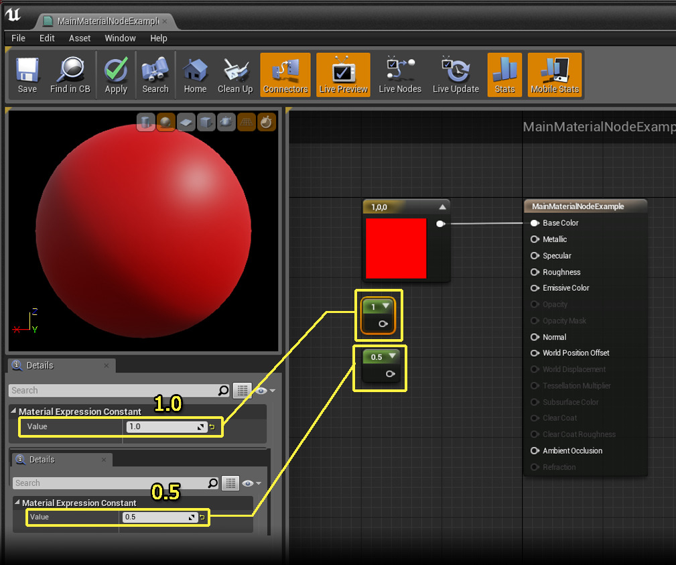The image size is (676, 565).
Task: Toggle Mobile Stats display
Action: (x=554, y=74)
